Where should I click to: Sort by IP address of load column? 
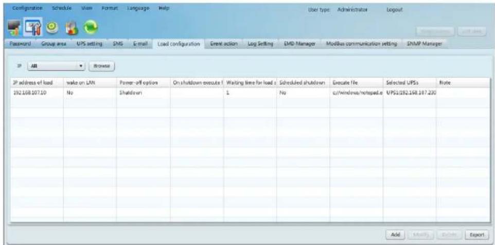point(37,83)
